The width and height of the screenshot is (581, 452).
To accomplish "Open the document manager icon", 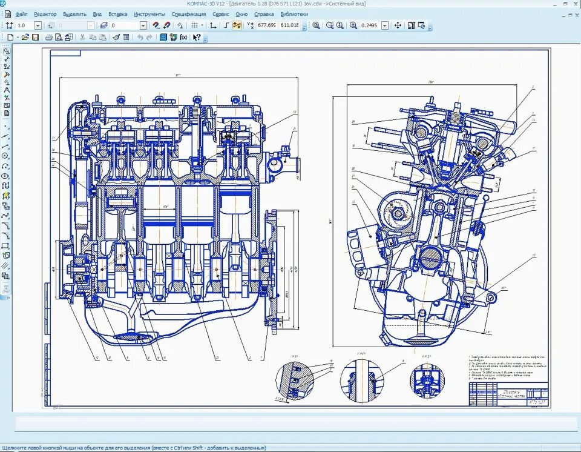I will 68,37.
